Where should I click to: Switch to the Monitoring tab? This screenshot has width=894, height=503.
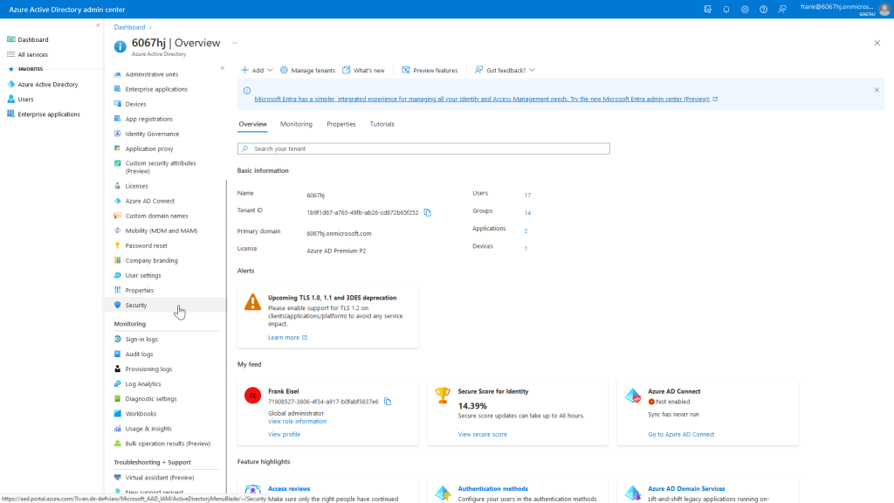(x=296, y=124)
